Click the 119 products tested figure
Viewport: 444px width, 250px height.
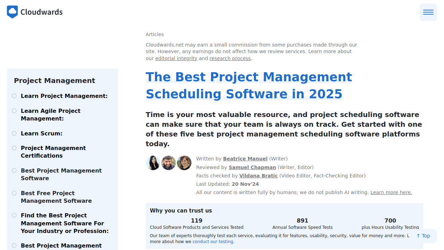pyautogui.click(x=197, y=220)
